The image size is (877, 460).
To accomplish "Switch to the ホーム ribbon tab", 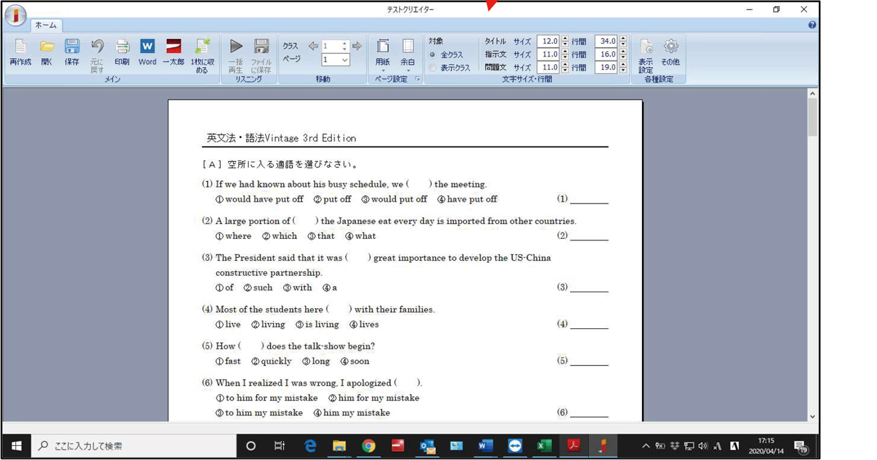I will (x=46, y=25).
